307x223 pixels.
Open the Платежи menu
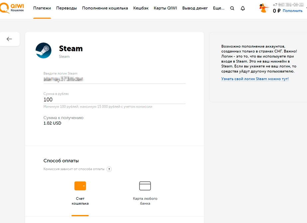(x=42, y=8)
